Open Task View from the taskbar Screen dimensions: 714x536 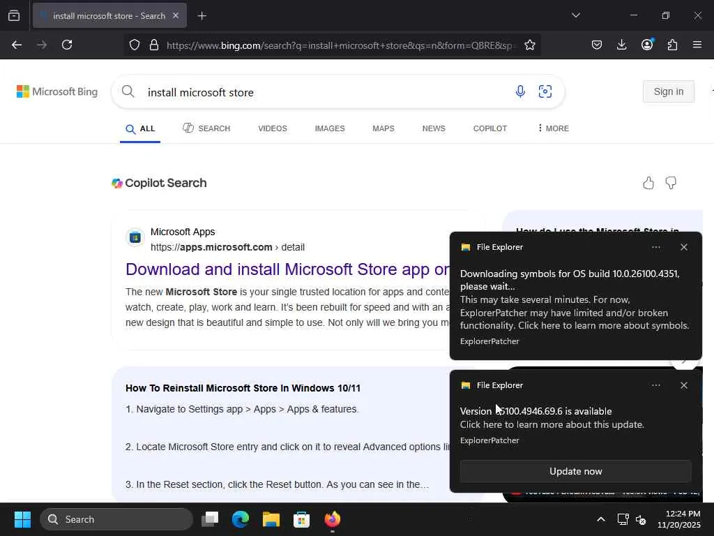(210, 519)
